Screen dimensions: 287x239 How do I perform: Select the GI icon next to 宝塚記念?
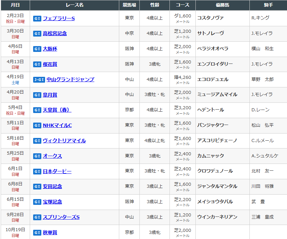tap(37, 202)
